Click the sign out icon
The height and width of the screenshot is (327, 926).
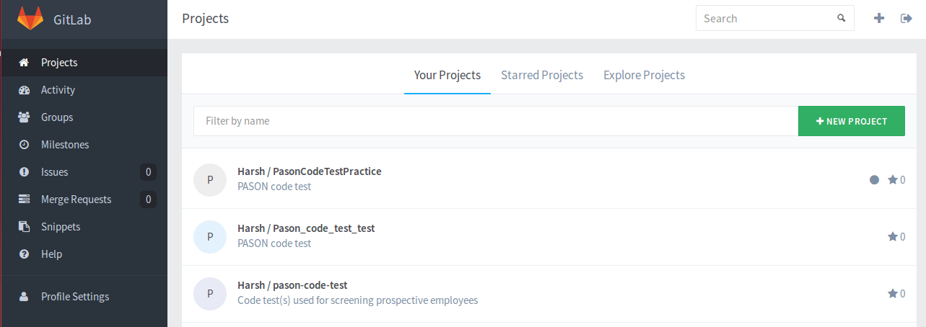point(907,19)
